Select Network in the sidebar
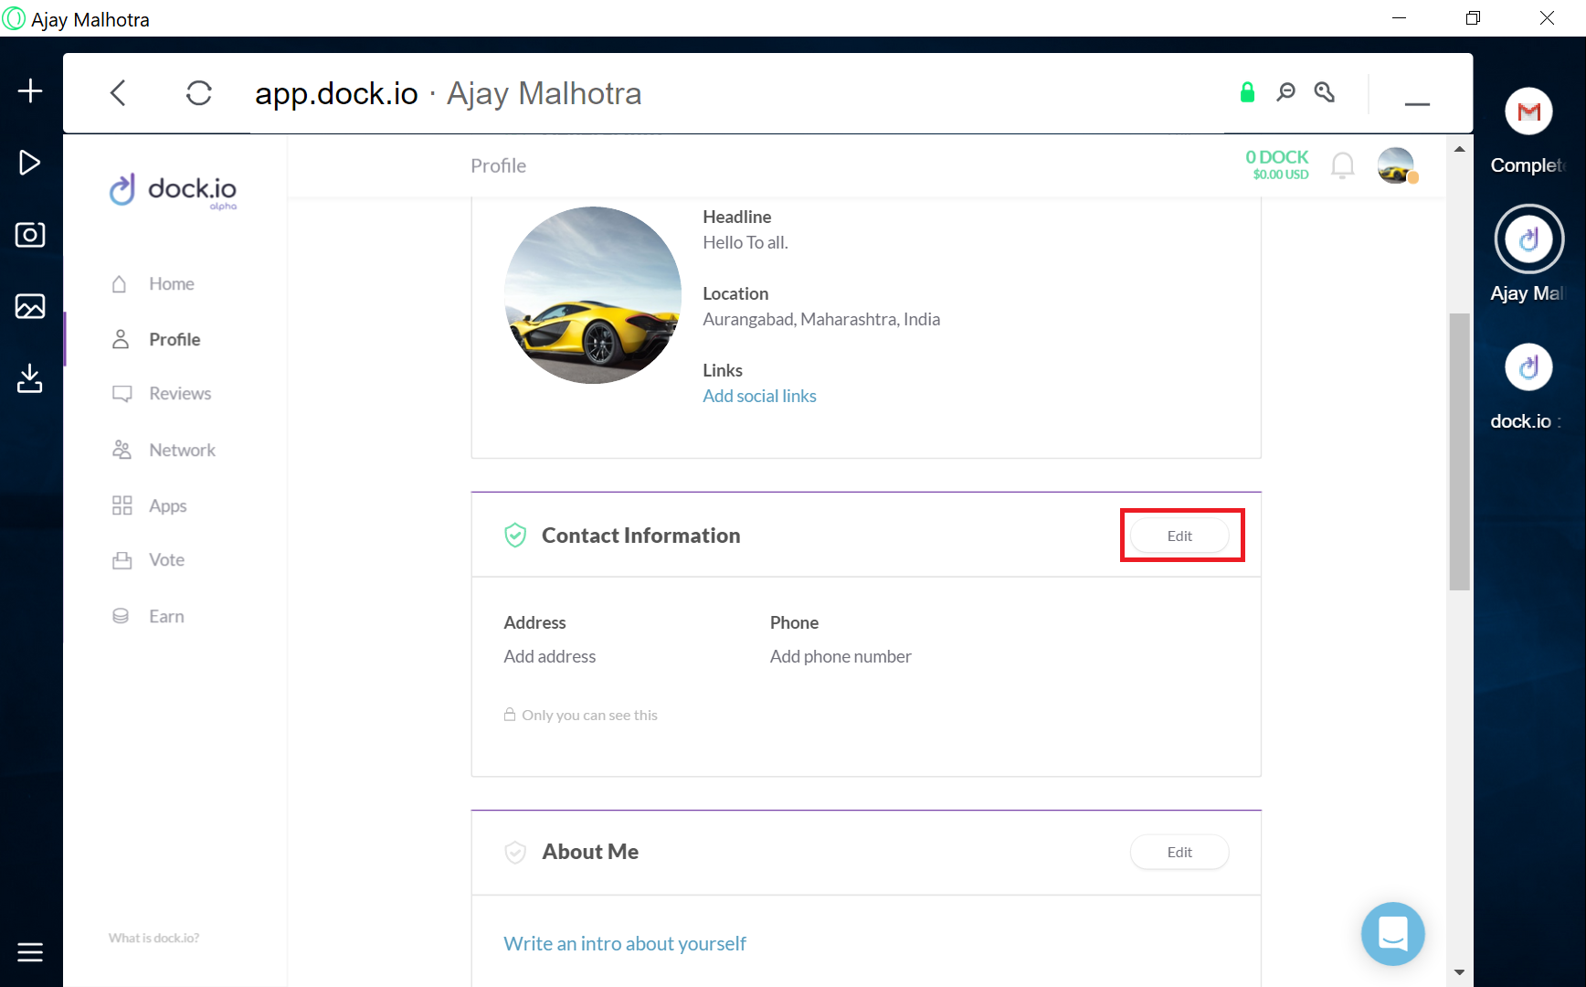Image resolution: width=1586 pixels, height=987 pixels. [182, 451]
